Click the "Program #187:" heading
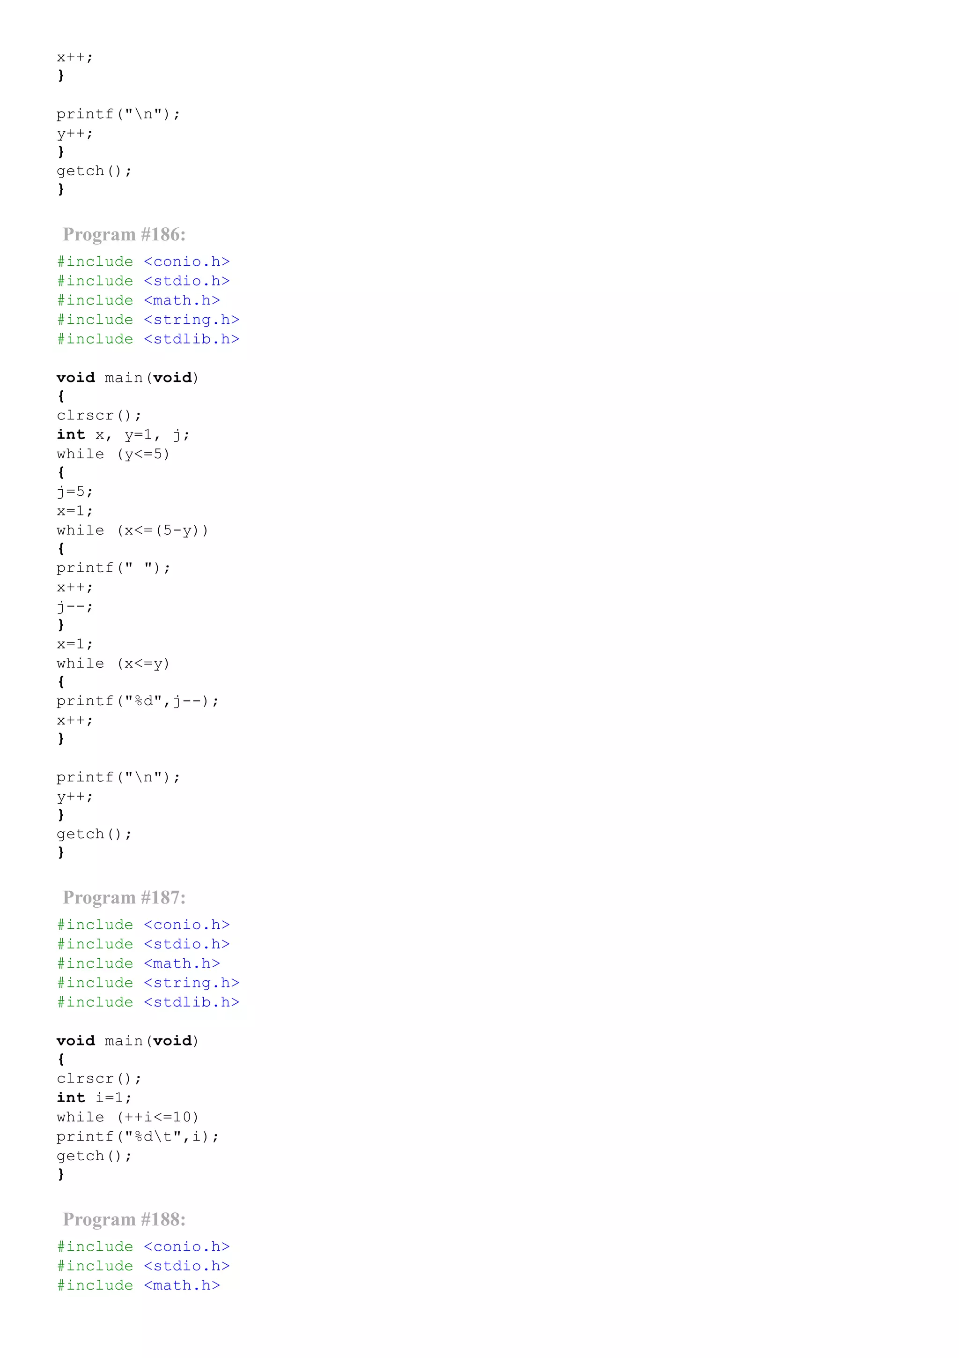 pyautogui.click(x=124, y=898)
